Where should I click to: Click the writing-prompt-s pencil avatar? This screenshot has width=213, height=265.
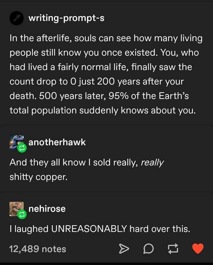[x=17, y=19]
